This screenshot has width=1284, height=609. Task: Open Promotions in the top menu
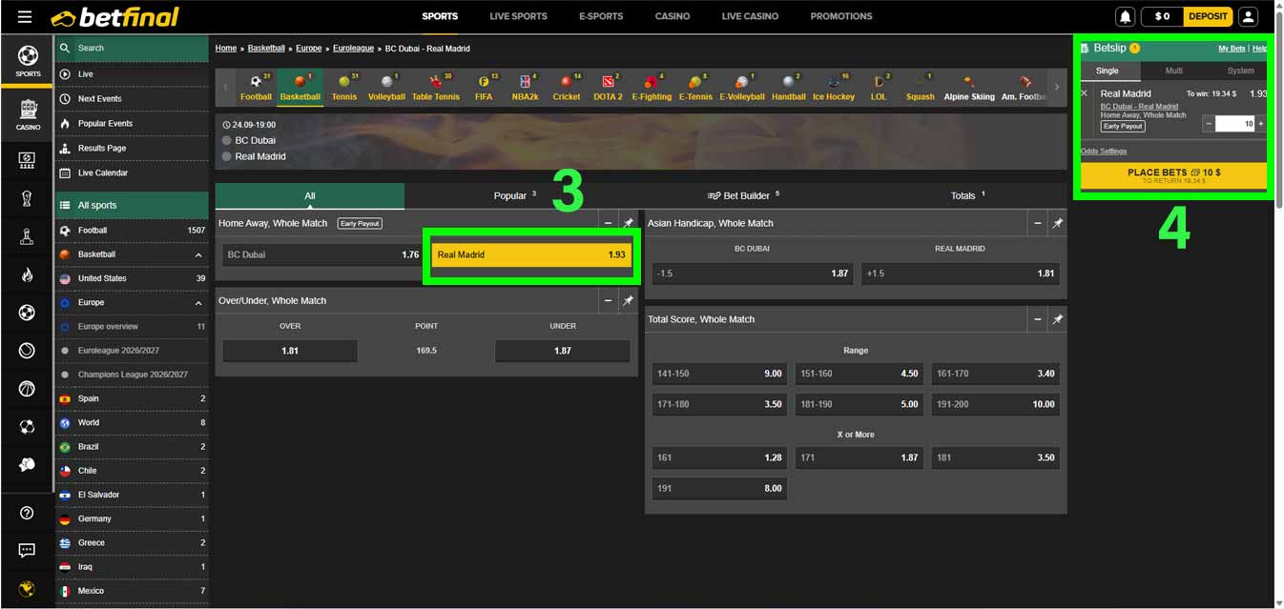pyautogui.click(x=841, y=16)
